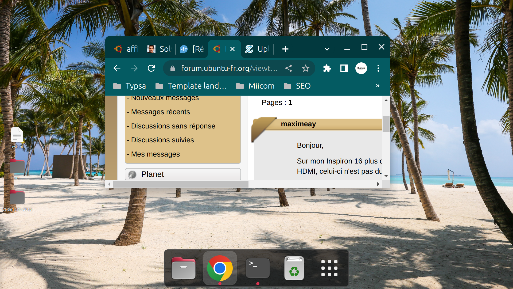The width and height of the screenshot is (513, 289).
Task: Switch to the Sol tab
Action: click(159, 49)
